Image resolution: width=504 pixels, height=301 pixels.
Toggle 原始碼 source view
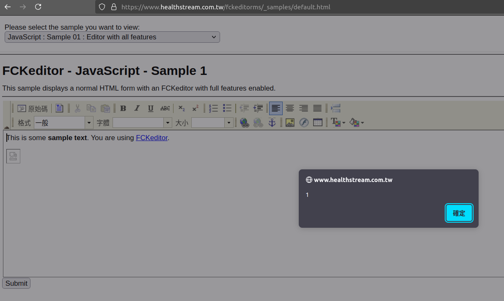tap(33, 109)
